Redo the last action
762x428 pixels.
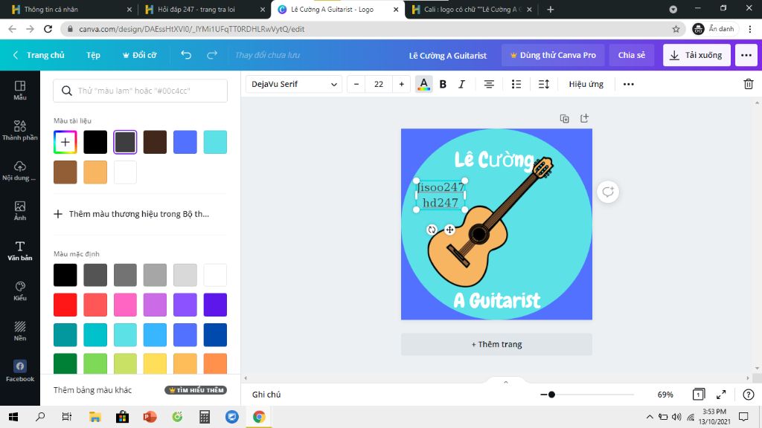[212, 55]
